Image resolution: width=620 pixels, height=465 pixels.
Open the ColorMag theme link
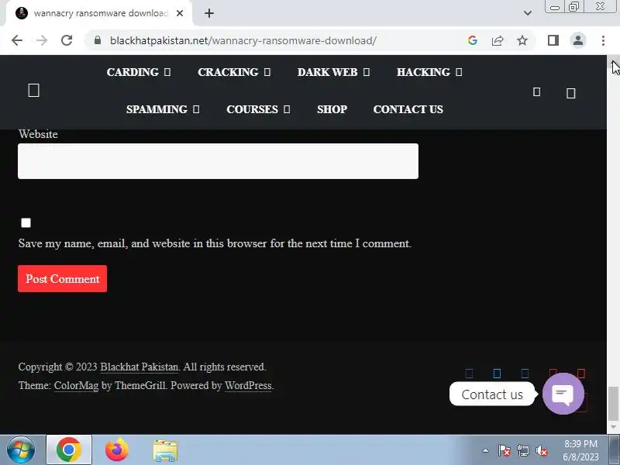click(76, 385)
